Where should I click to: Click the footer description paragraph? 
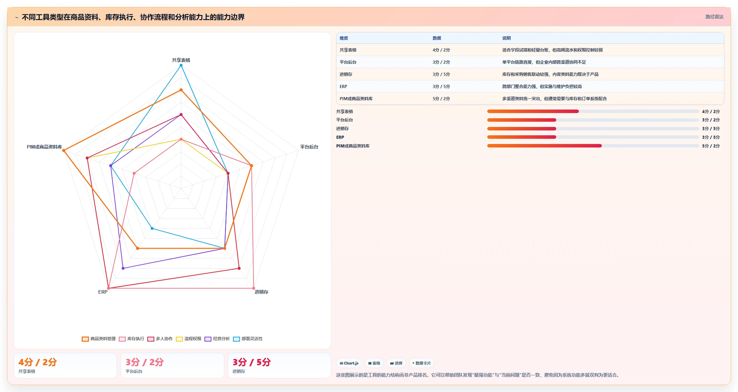(x=479, y=375)
